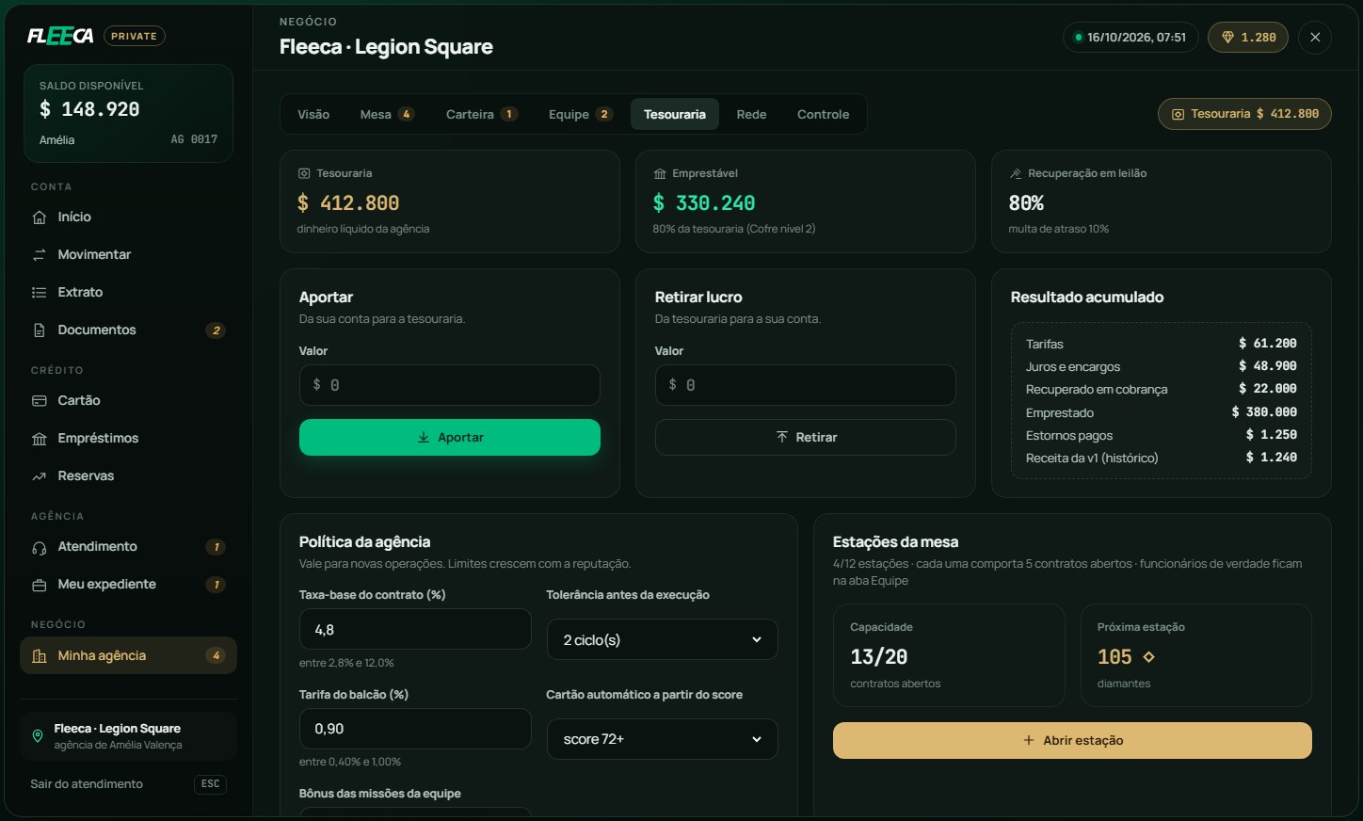
Task: Click the PRIVATE badge beside the logo
Action: [x=134, y=36]
